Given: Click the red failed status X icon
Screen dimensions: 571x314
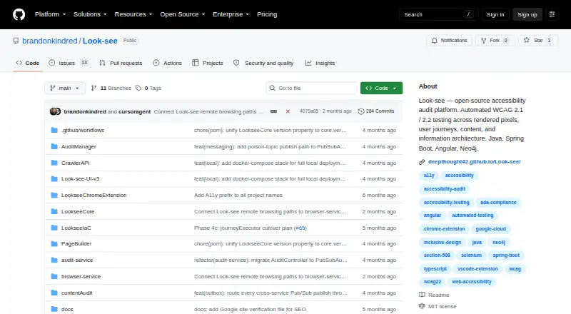Looking at the screenshot, I should (288, 111).
